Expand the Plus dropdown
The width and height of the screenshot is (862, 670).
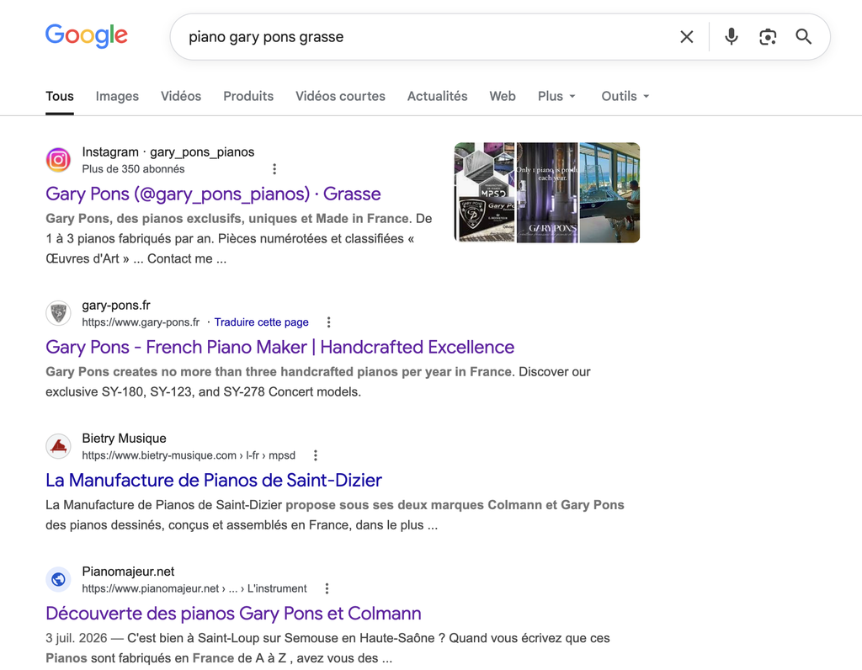pyautogui.click(x=557, y=96)
